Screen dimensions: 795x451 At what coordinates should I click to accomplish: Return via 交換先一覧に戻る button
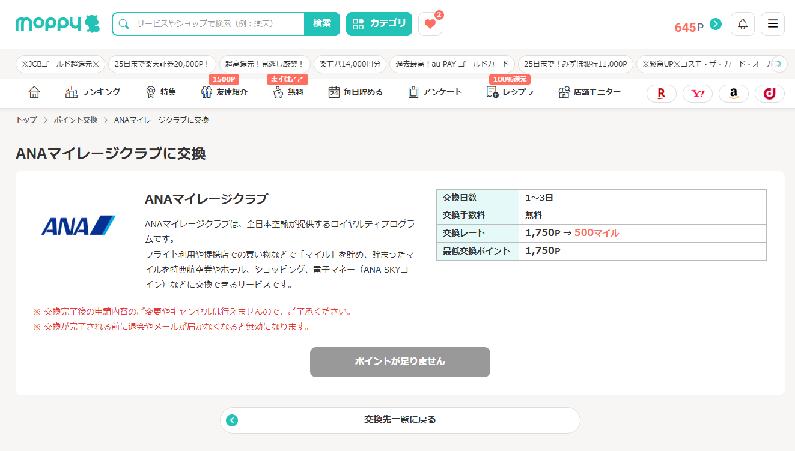[400, 420]
